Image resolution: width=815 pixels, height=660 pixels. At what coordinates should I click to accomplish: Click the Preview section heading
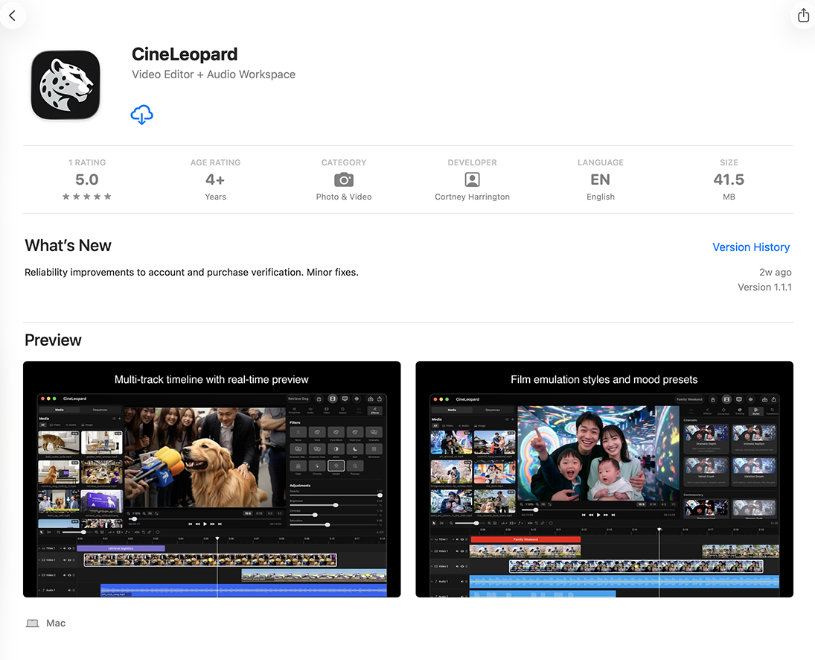[x=53, y=340]
